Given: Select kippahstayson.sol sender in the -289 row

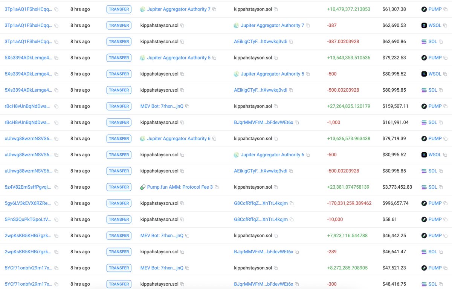Looking at the screenshot, I should click(x=159, y=252).
